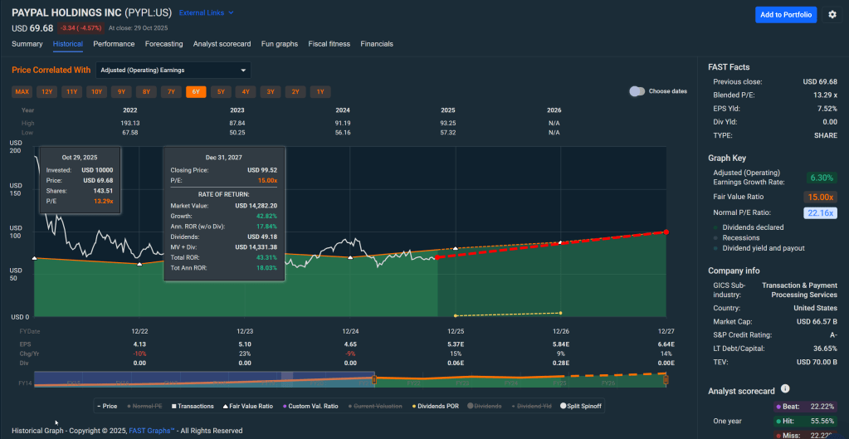The height and width of the screenshot is (439, 849).
Task: Open the settings gear icon
Action: [x=832, y=15]
